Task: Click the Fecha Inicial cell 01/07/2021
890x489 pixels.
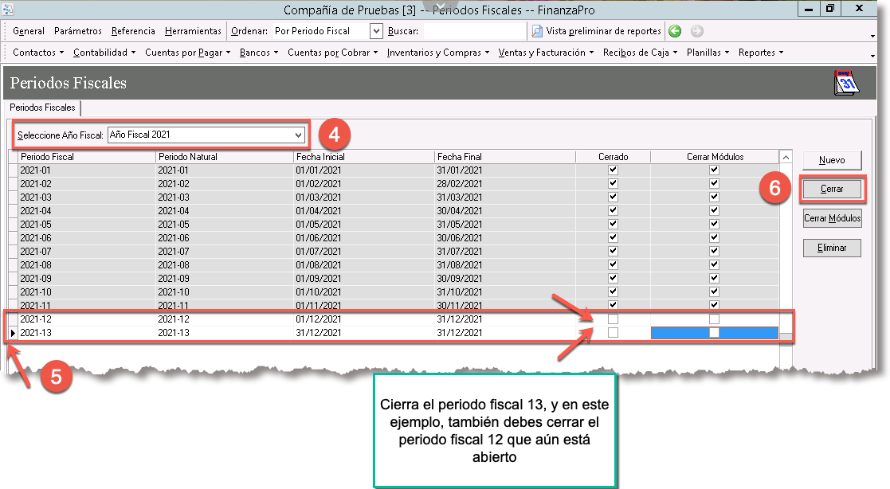Action: point(363,252)
